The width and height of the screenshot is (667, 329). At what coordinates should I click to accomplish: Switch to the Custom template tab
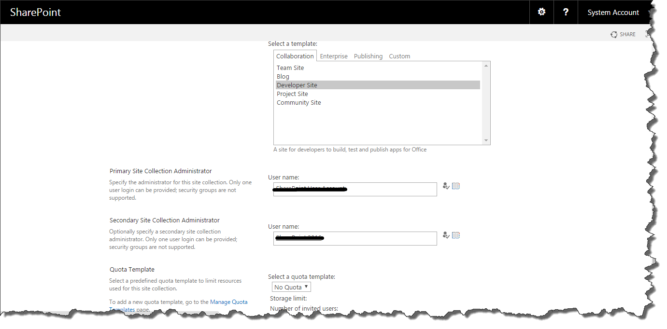(x=399, y=56)
